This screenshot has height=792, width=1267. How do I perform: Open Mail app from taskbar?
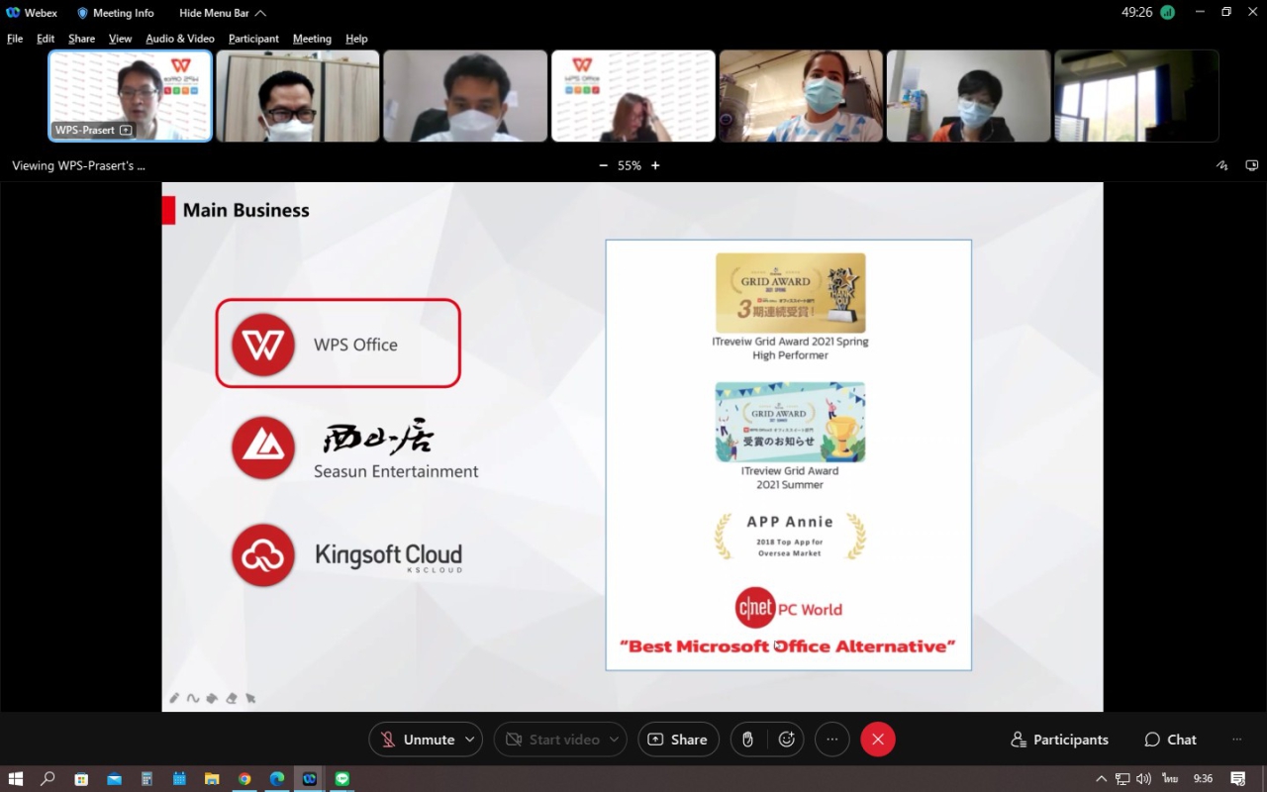(x=114, y=779)
